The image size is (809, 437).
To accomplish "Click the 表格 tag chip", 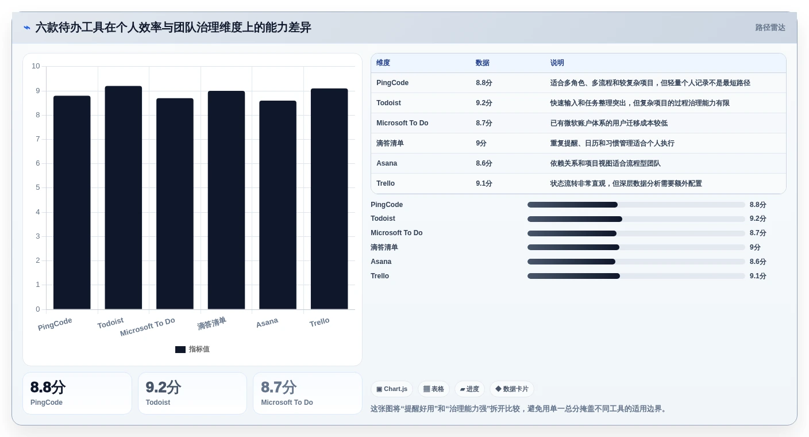I will point(434,389).
